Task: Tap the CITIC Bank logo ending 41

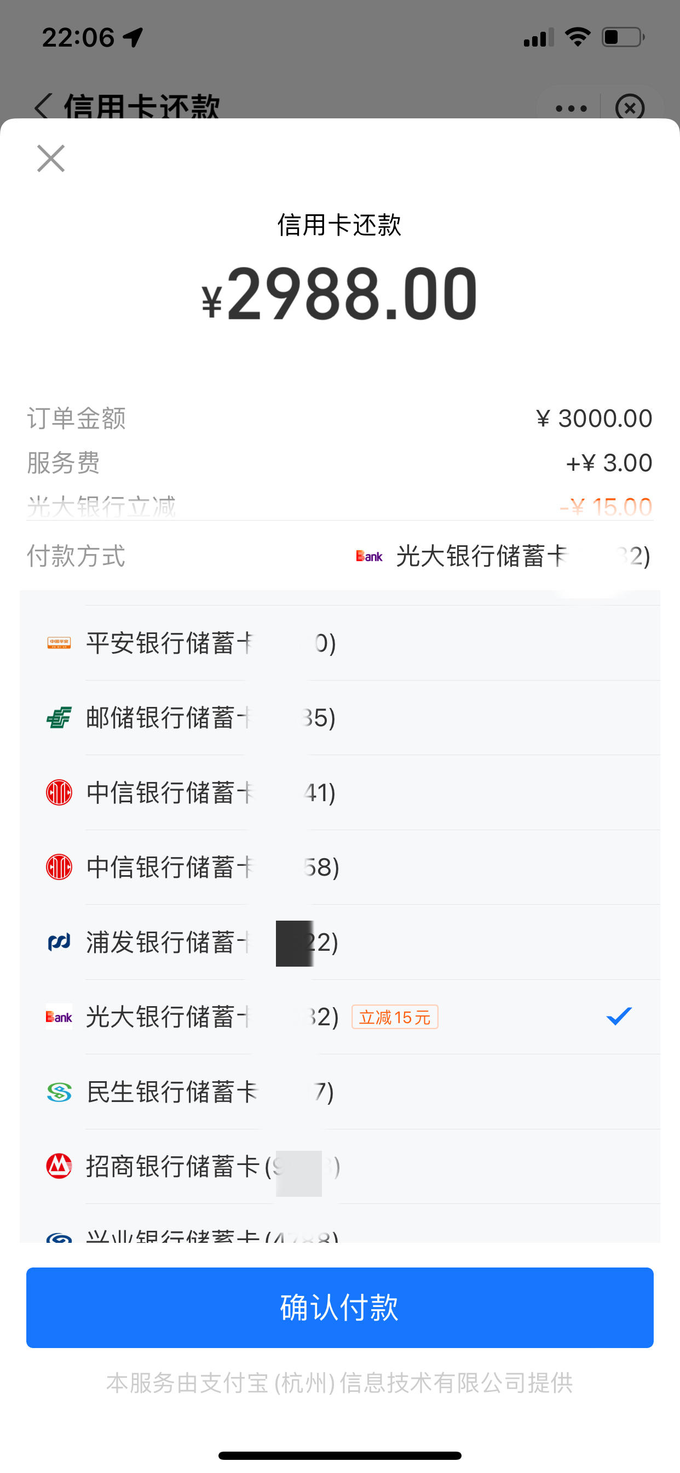Action: [x=59, y=792]
